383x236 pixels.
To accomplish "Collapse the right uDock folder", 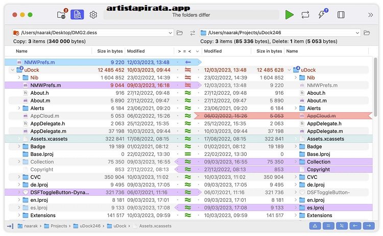I will click(289, 70).
